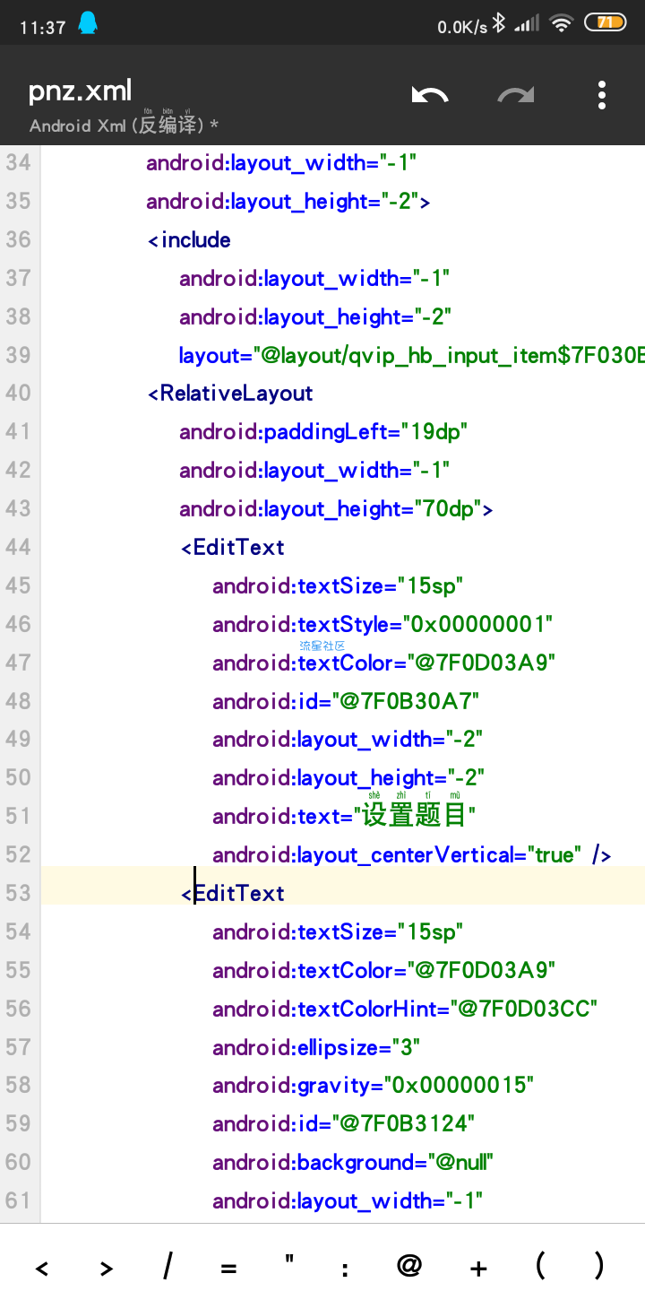Place the cursor on the textColorHint value @7F0D03CC

tap(526, 1009)
